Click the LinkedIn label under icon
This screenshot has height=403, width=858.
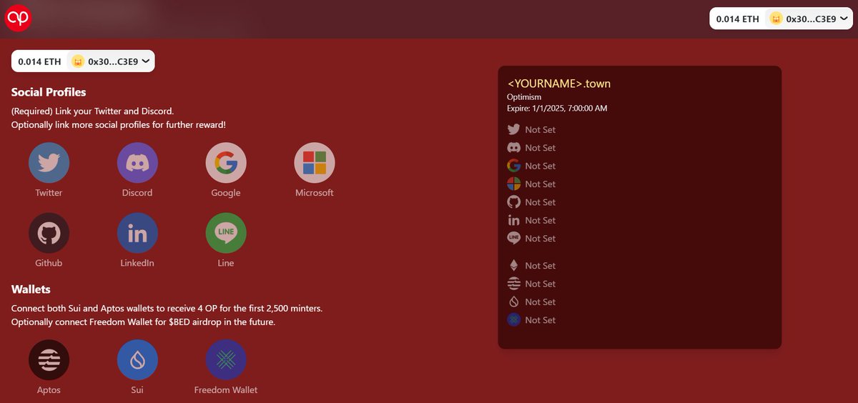137,263
